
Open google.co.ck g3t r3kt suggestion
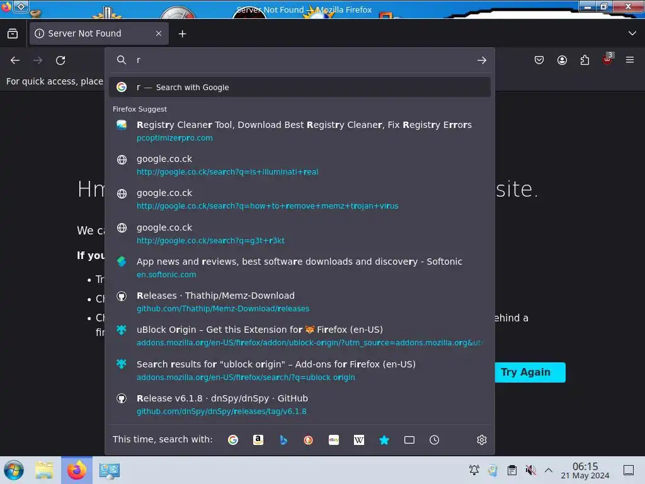click(x=299, y=234)
